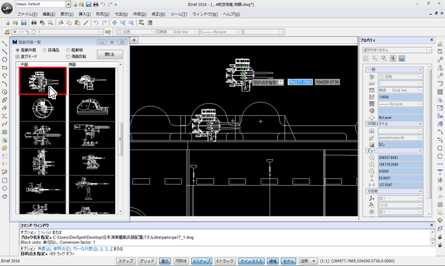Toggle Eスナップ in status bar
Image resolution: width=445 pixels, height=266 pixels.
tap(202, 261)
